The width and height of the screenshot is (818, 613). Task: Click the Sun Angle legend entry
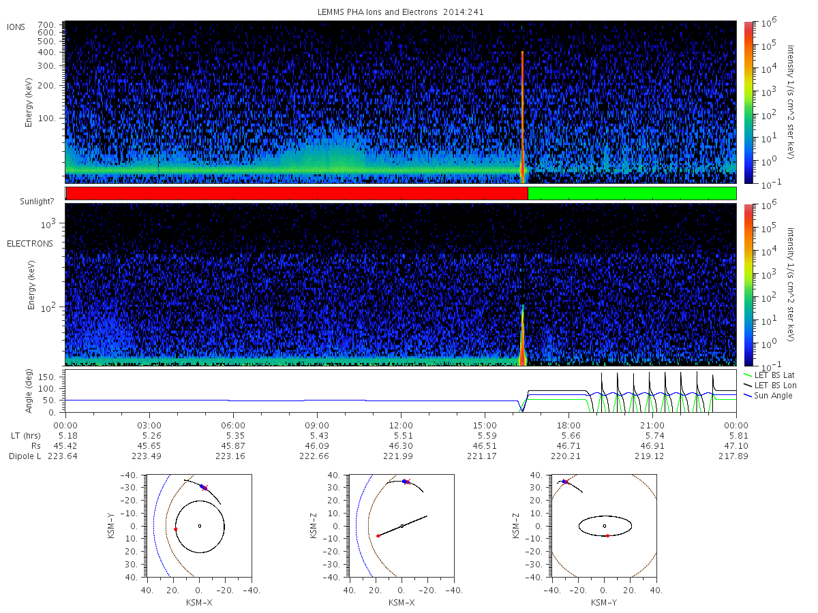[x=768, y=396]
